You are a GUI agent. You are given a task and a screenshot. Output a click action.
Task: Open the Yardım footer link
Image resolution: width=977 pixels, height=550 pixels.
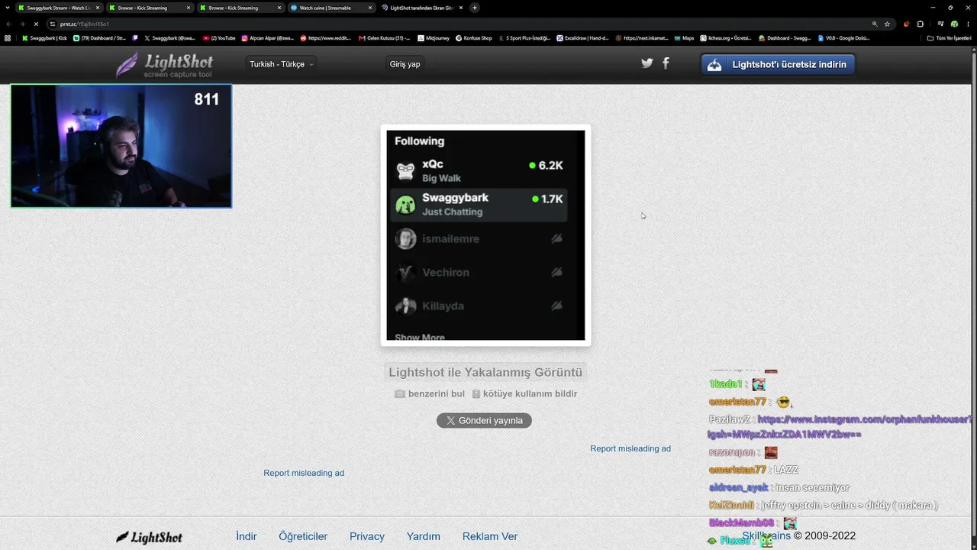tap(424, 536)
